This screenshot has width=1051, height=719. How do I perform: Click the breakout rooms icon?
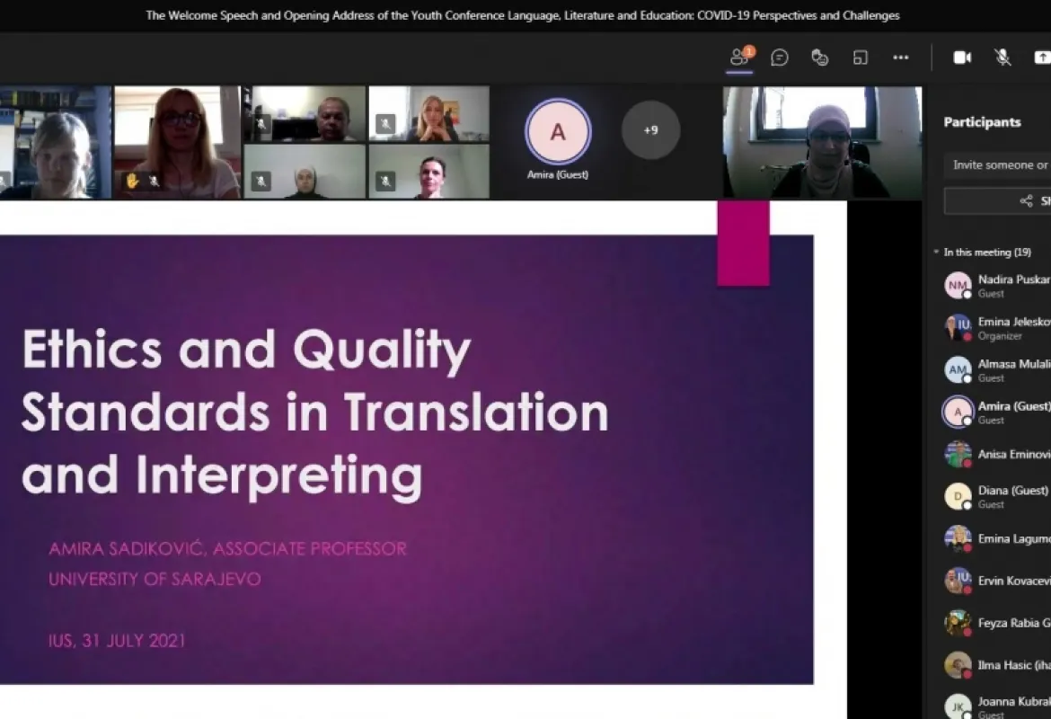click(860, 58)
